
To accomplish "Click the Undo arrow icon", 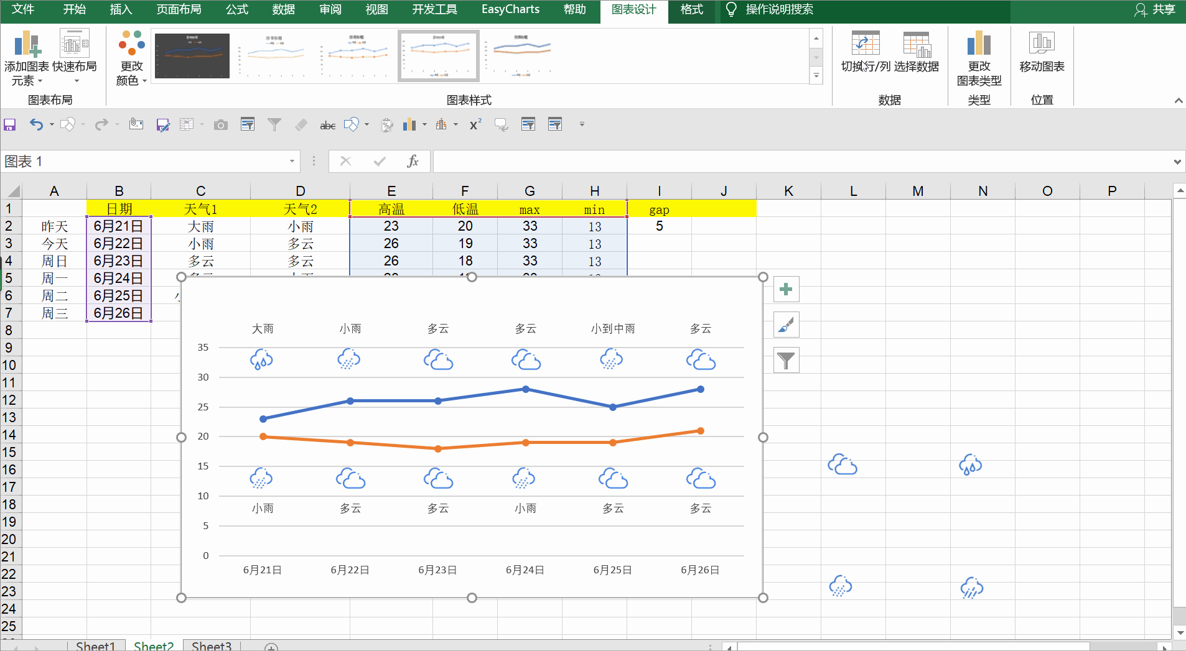I will (36, 125).
